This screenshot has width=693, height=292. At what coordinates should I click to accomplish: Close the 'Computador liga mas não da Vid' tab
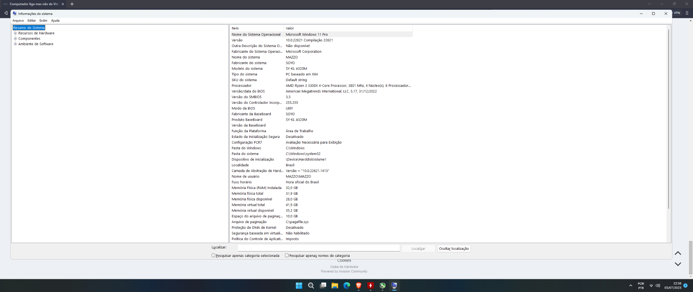(x=63, y=4)
